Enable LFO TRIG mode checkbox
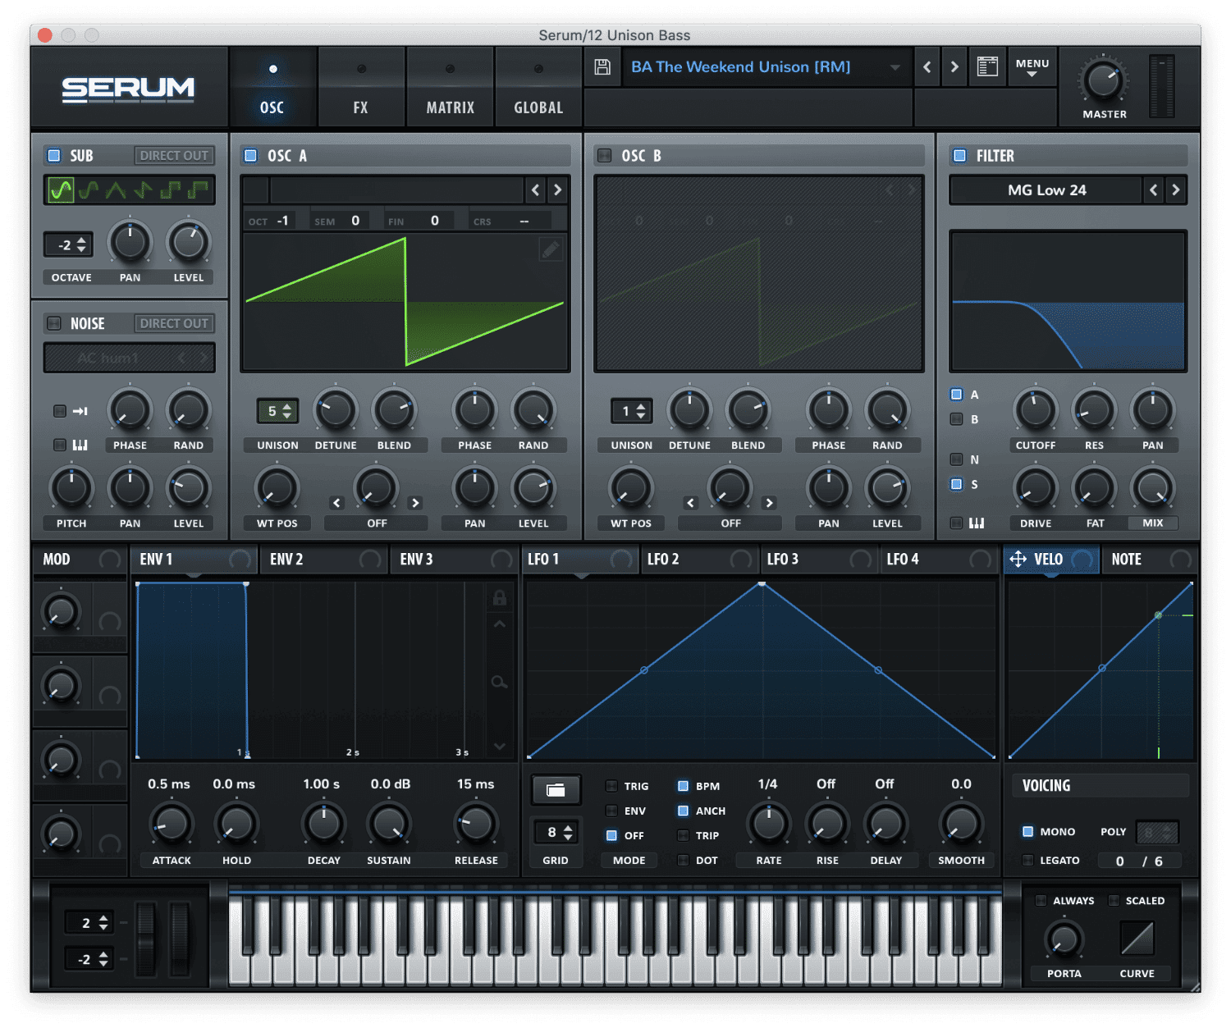This screenshot has width=1231, height=1028. (x=612, y=786)
